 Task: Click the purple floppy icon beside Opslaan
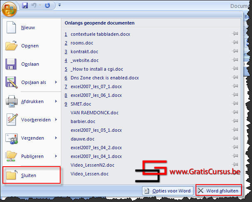(x=11, y=64)
